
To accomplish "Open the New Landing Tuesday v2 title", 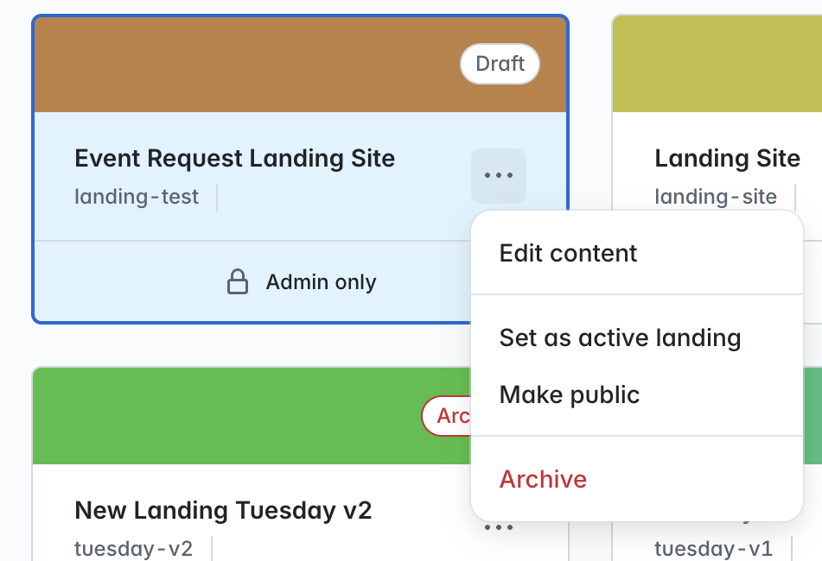I will (223, 510).
